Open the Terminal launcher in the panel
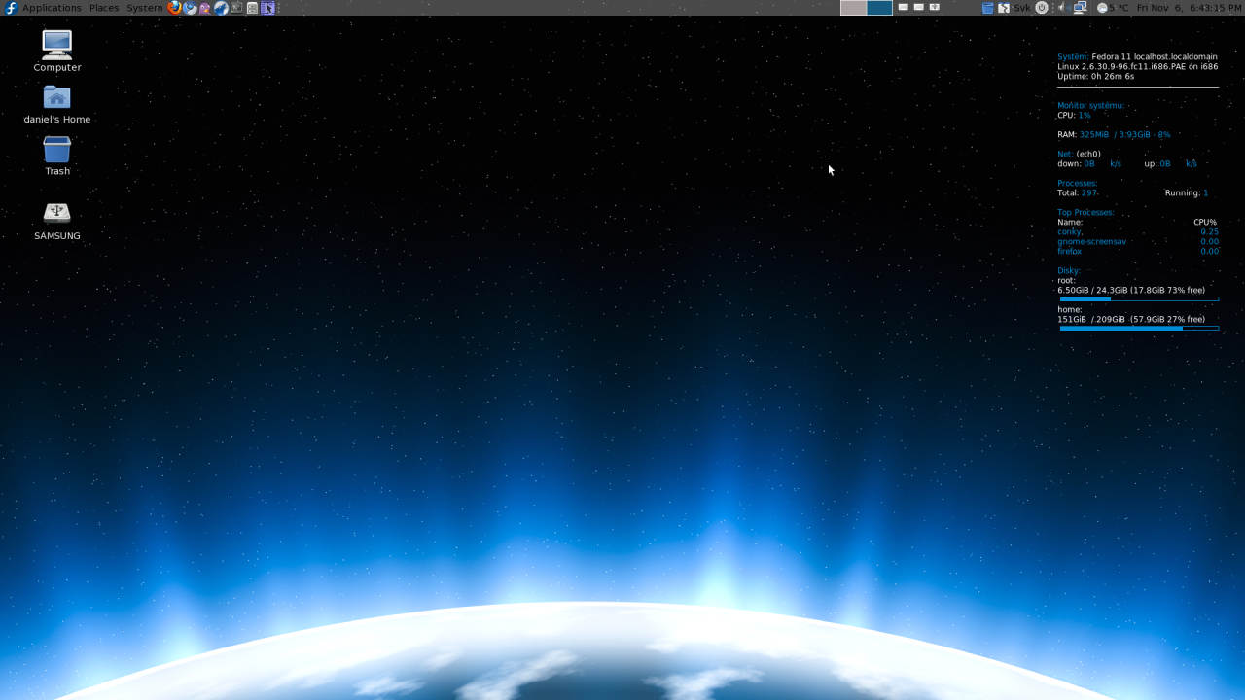 pyautogui.click(x=236, y=8)
